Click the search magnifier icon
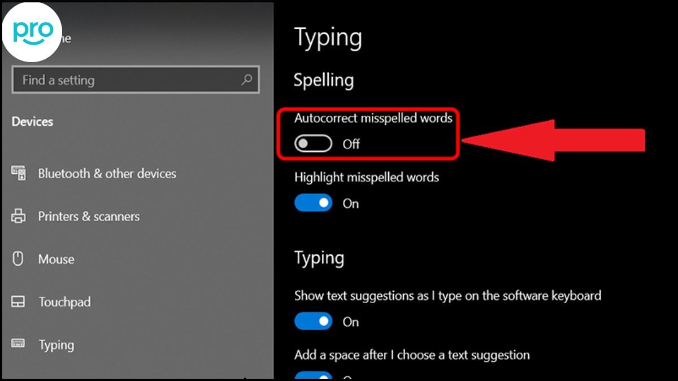The width and height of the screenshot is (678, 381). pyautogui.click(x=246, y=80)
